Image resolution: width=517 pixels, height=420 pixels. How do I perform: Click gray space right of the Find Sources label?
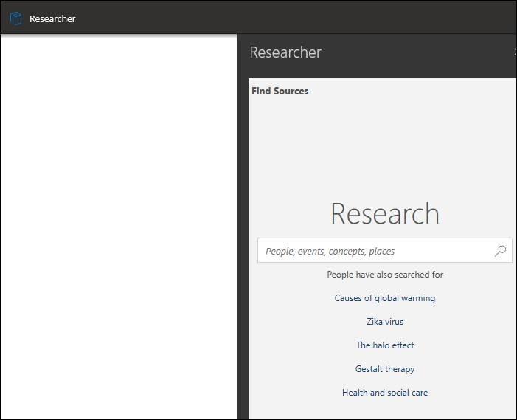[x=413, y=92]
